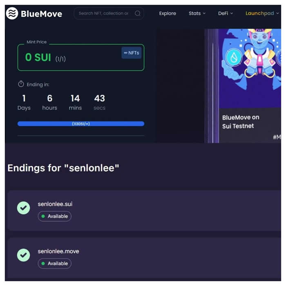Click the green dot in senlonlee.sui Available badge

pos(43,216)
